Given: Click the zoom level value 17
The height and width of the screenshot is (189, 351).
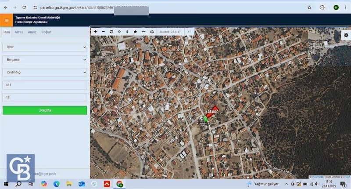Looking at the screenshot, I should pos(190,32).
